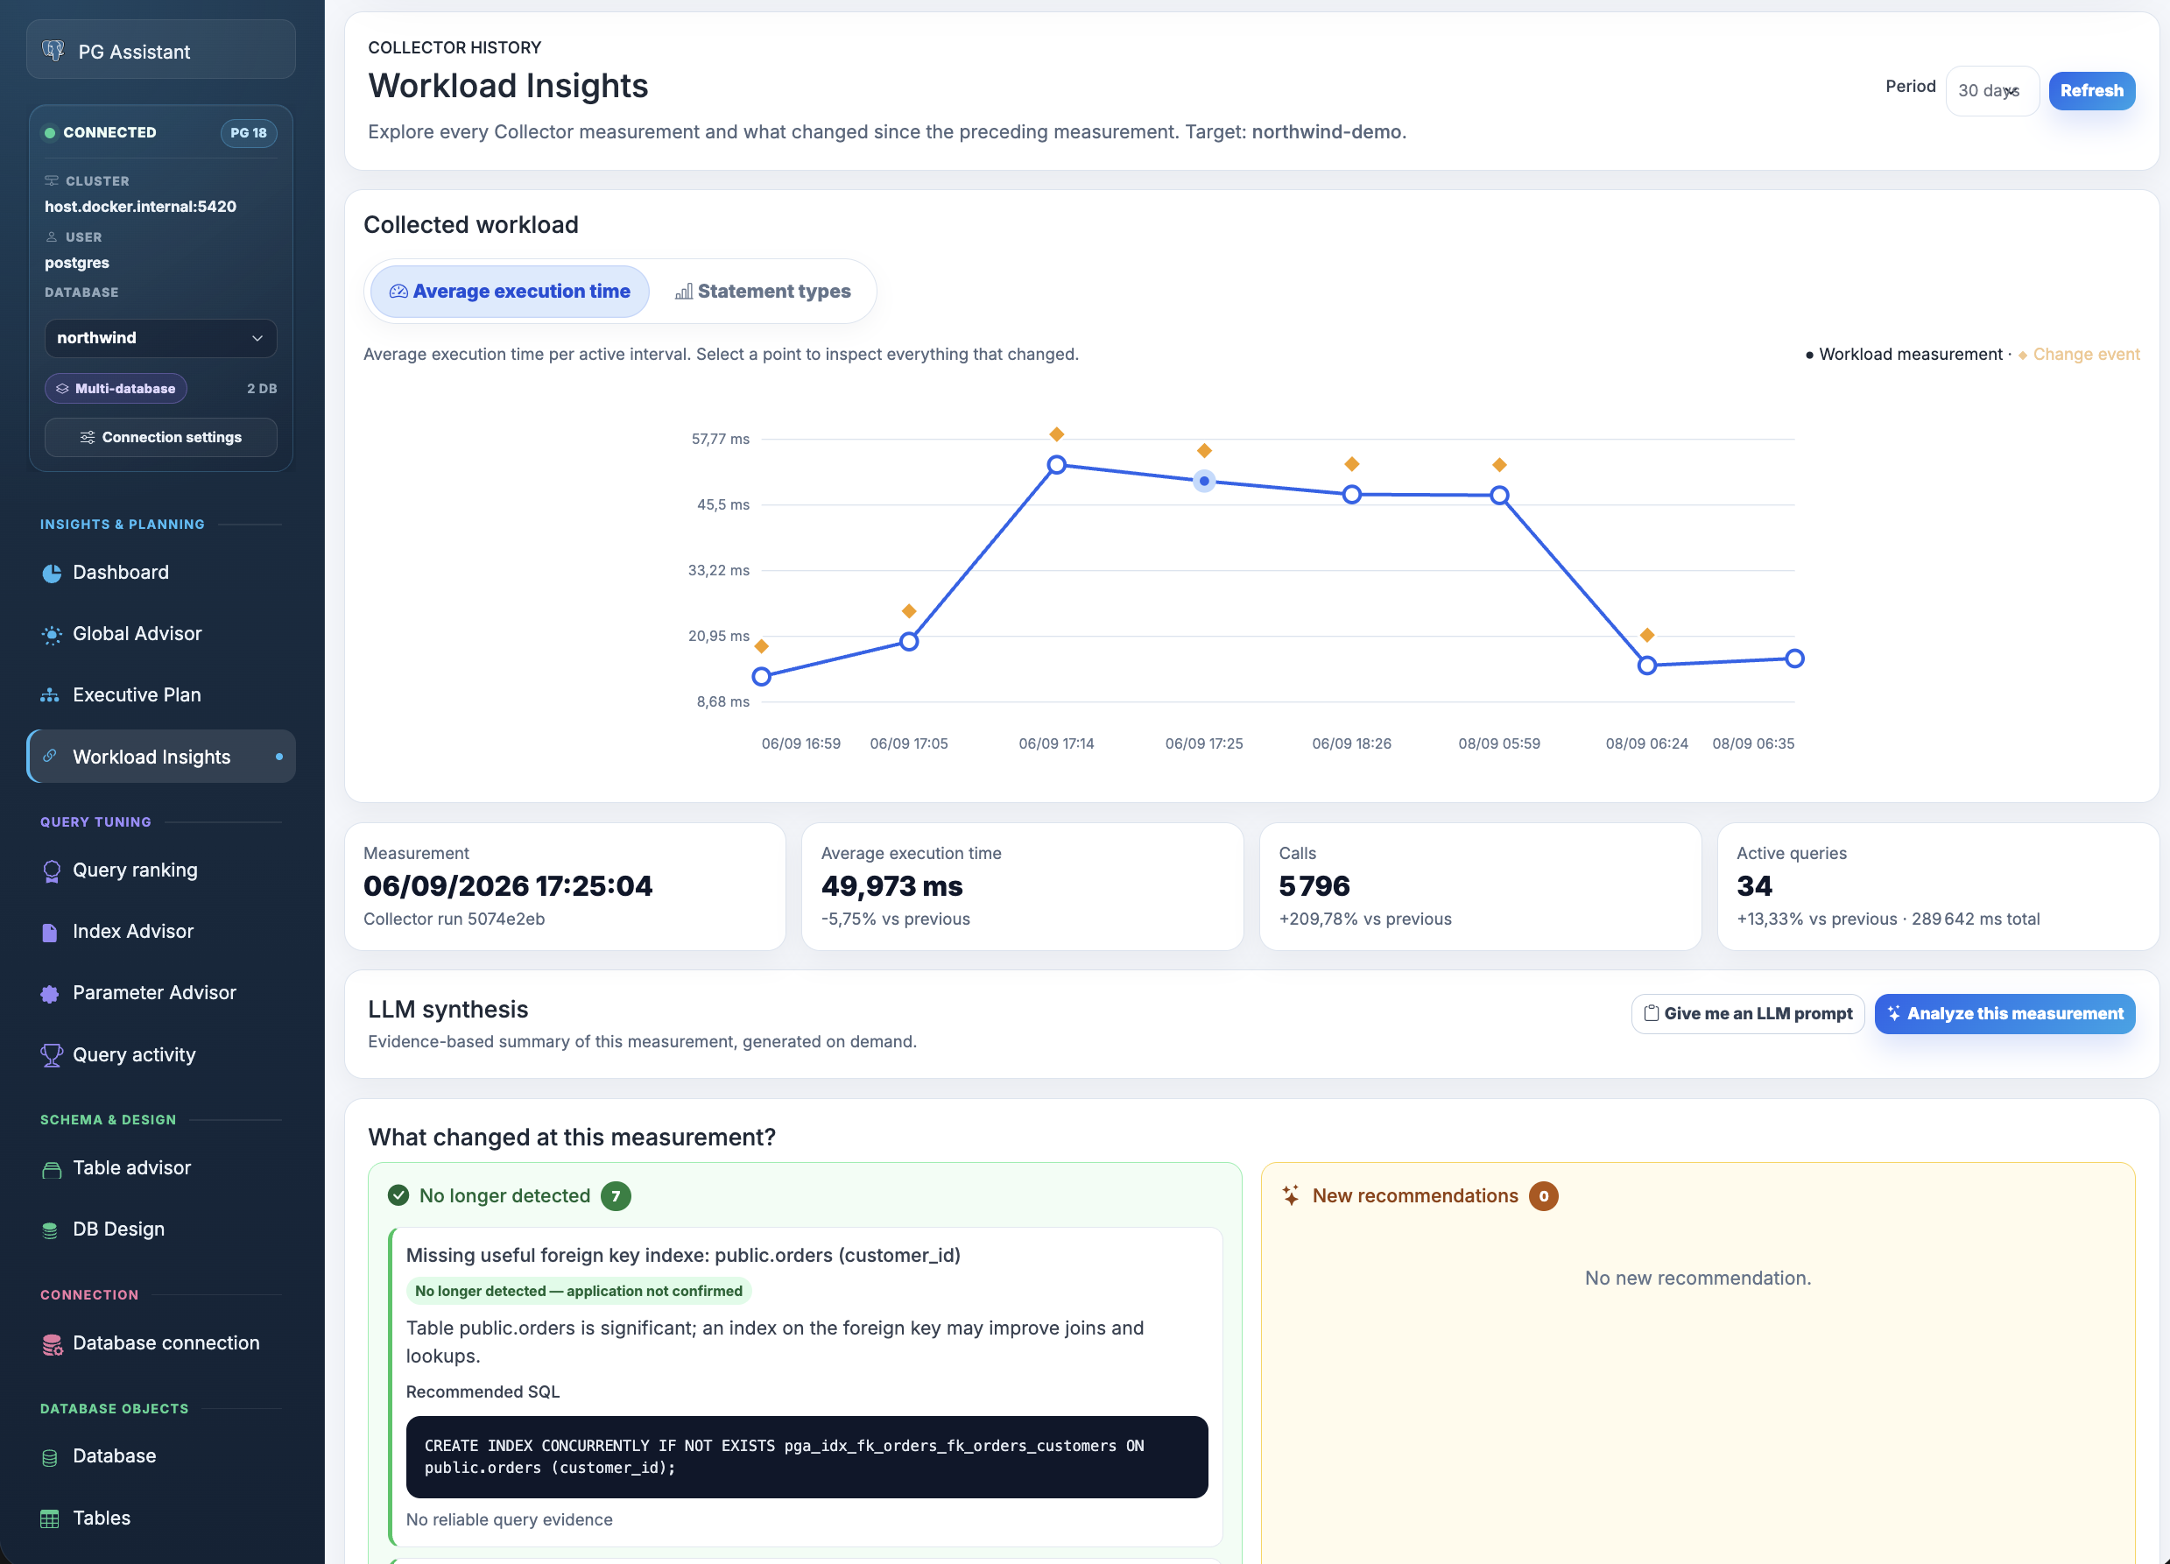Viewport: 2170px width, 1564px height.
Task: Click the cluster icon beside CLUSTER label
Action: click(x=52, y=180)
